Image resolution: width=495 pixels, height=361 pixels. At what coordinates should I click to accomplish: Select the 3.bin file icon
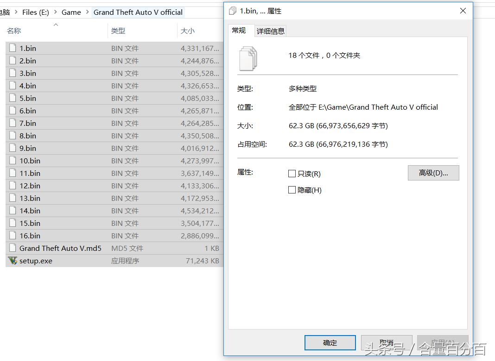13,73
